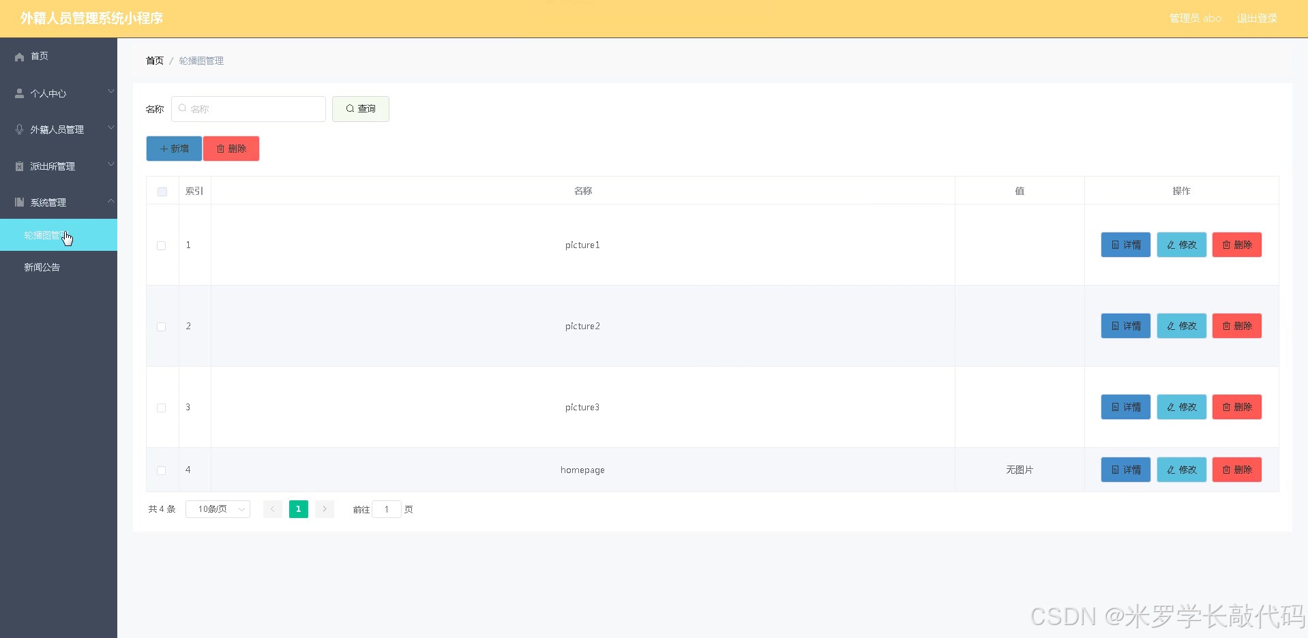Screen dimensions: 1308x638
Task: Click the icon beside 系统管理
Action: point(19,202)
